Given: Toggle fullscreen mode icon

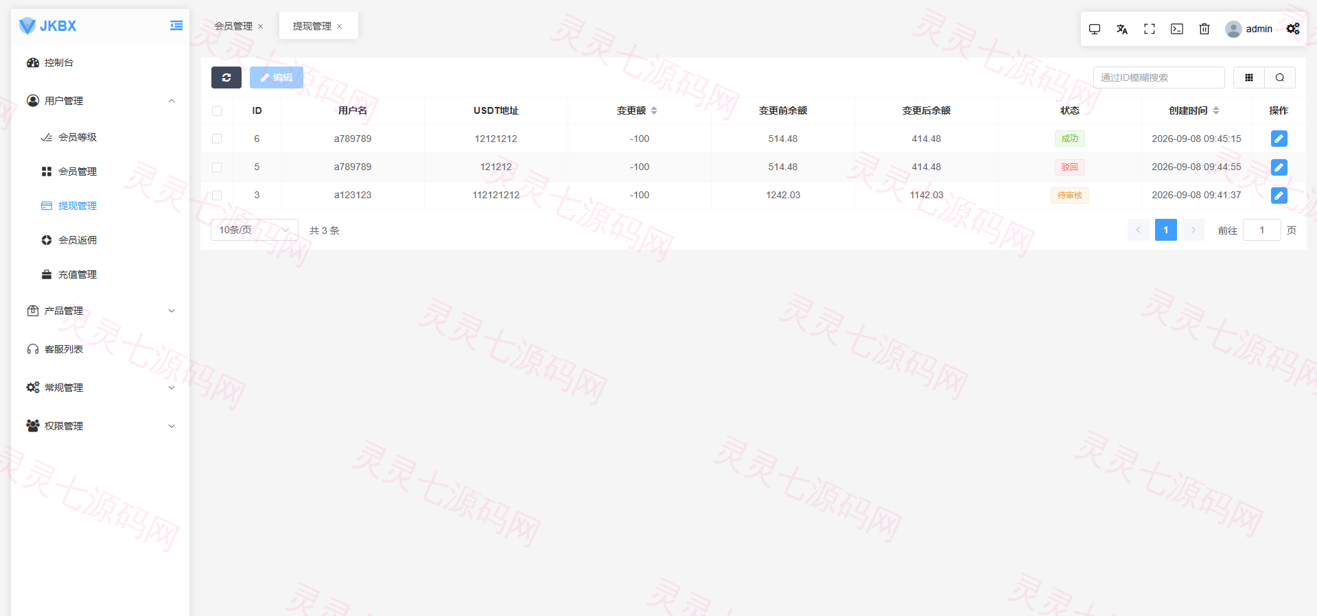Looking at the screenshot, I should pyautogui.click(x=1150, y=29).
